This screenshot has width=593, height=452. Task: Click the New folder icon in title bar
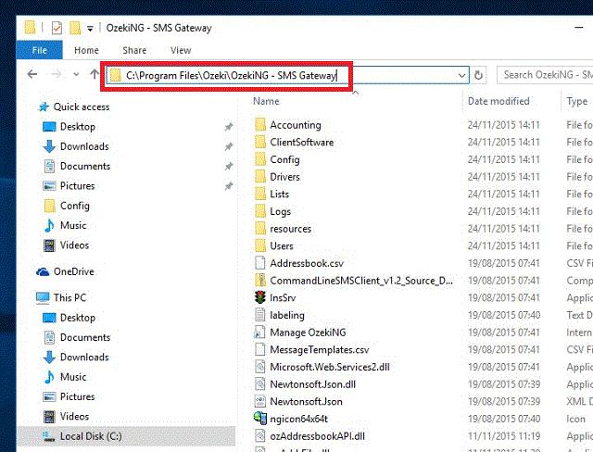75,28
